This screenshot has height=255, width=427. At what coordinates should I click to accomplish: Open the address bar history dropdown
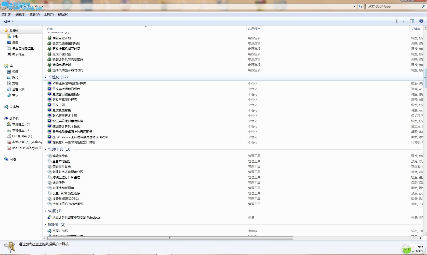355,7
